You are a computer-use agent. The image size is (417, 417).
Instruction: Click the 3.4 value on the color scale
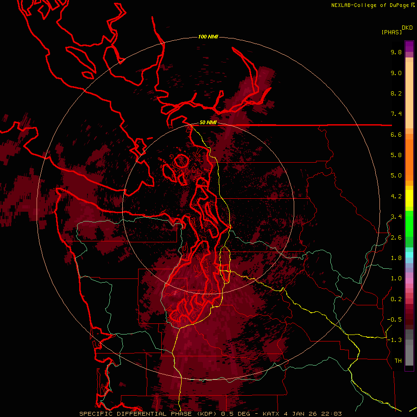click(x=396, y=217)
